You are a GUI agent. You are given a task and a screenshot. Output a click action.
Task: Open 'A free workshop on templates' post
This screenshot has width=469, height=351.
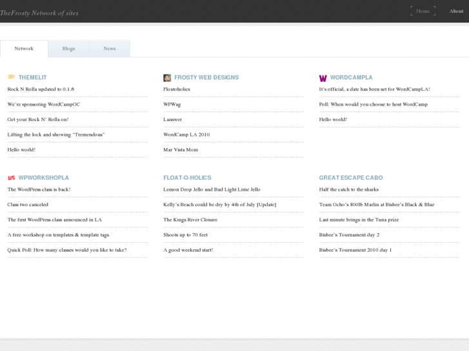click(x=58, y=235)
